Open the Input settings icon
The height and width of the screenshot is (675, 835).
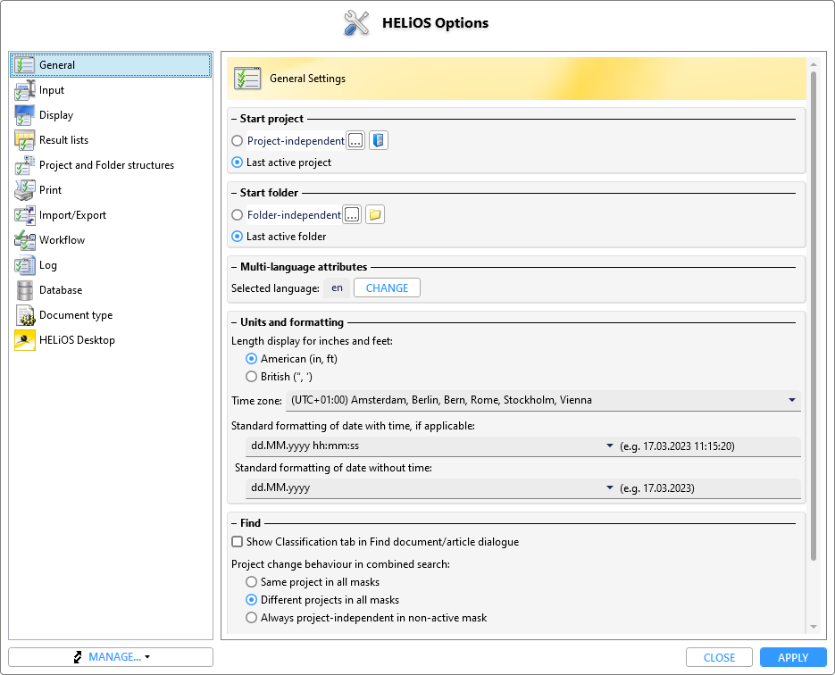tap(24, 90)
